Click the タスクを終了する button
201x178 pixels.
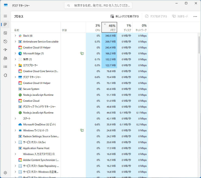pos(156,16)
